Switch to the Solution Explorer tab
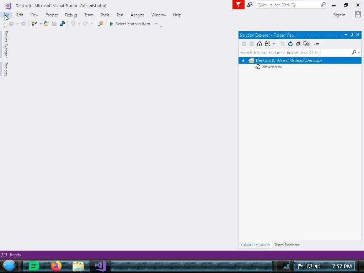This screenshot has width=364, height=273. pos(255,245)
